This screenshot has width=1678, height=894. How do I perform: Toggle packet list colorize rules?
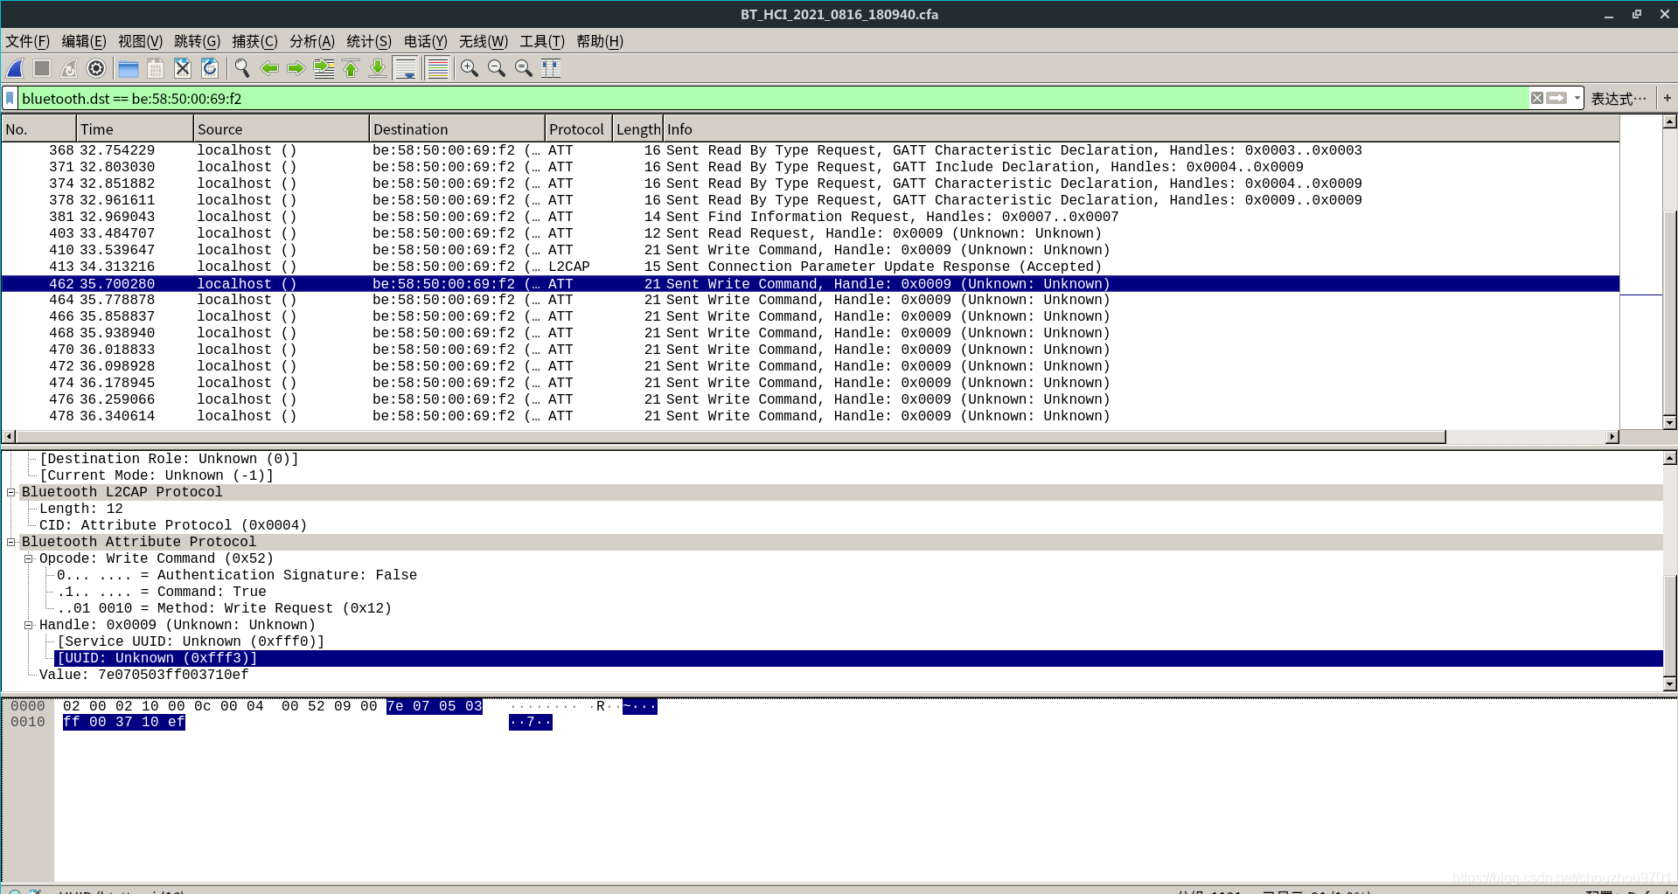click(437, 68)
